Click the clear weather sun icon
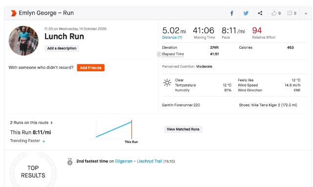This screenshot has width=313, height=187. coord(167,83)
